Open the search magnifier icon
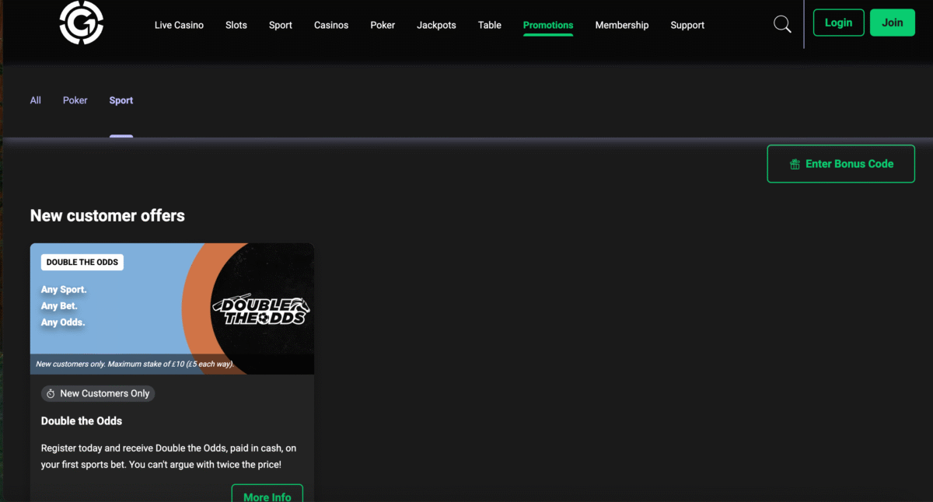The width and height of the screenshot is (933, 502). pyautogui.click(x=782, y=24)
